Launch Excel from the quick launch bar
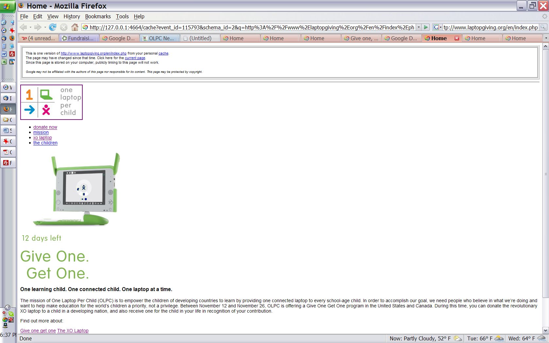This screenshot has height=343, width=549. coord(4,62)
